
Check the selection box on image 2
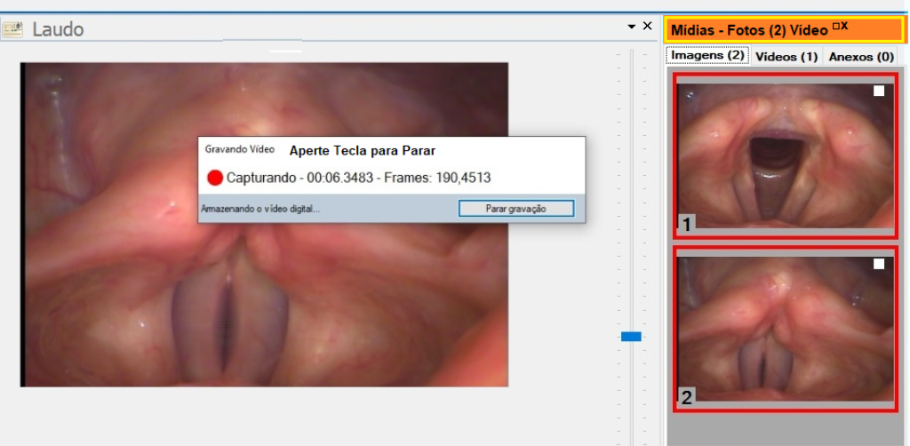(x=879, y=264)
